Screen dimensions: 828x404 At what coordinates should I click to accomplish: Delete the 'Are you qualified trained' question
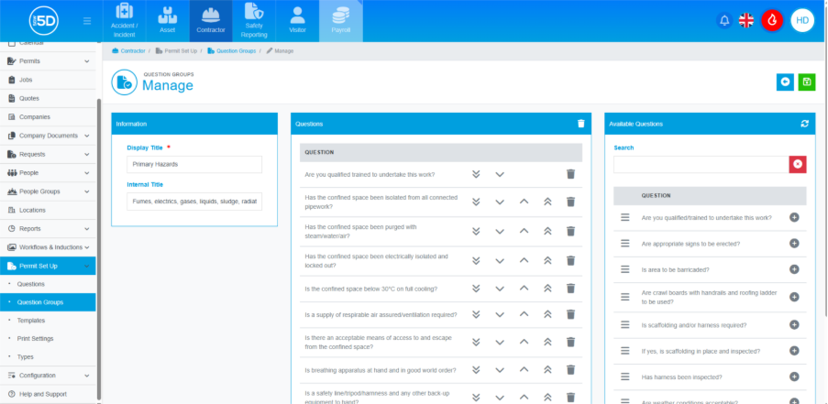click(x=570, y=174)
